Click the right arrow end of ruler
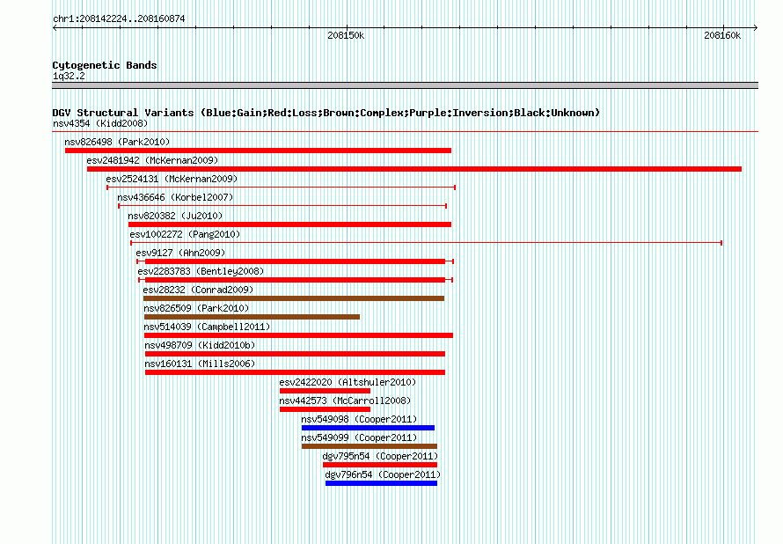 tap(756, 28)
